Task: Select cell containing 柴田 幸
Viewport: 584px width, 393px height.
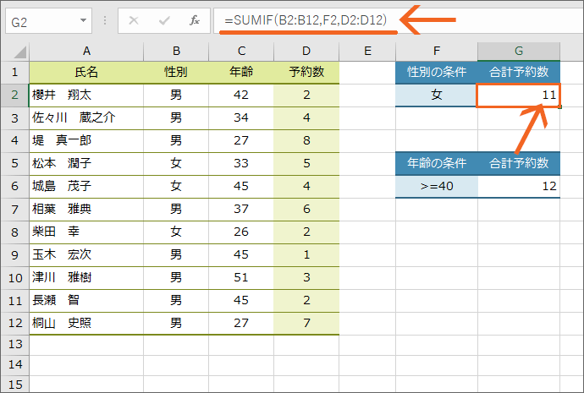Action: pyautogui.click(x=86, y=232)
